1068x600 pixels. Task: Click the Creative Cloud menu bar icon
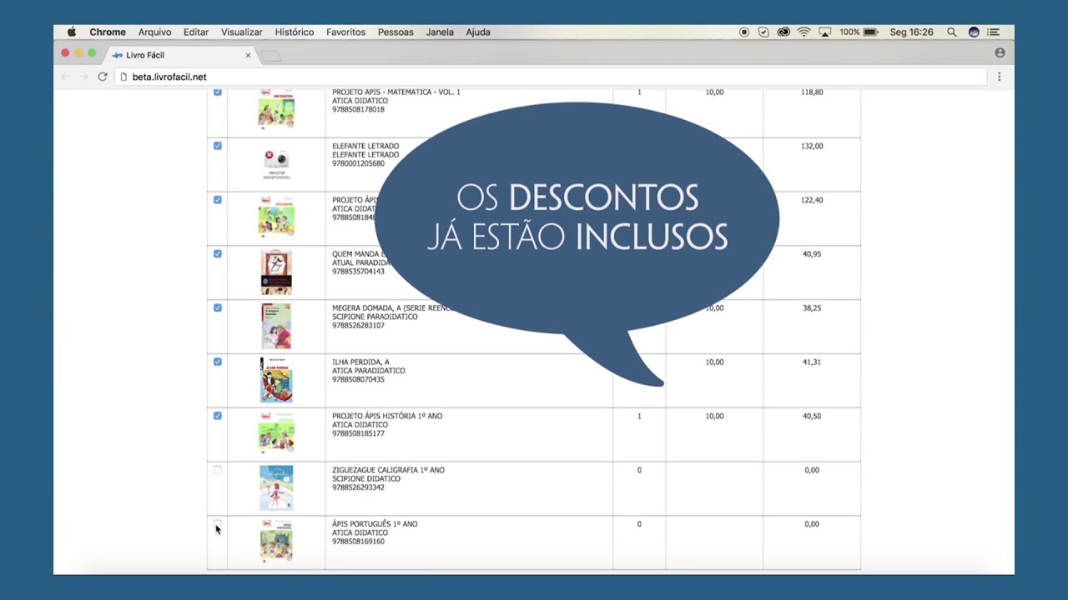(783, 32)
